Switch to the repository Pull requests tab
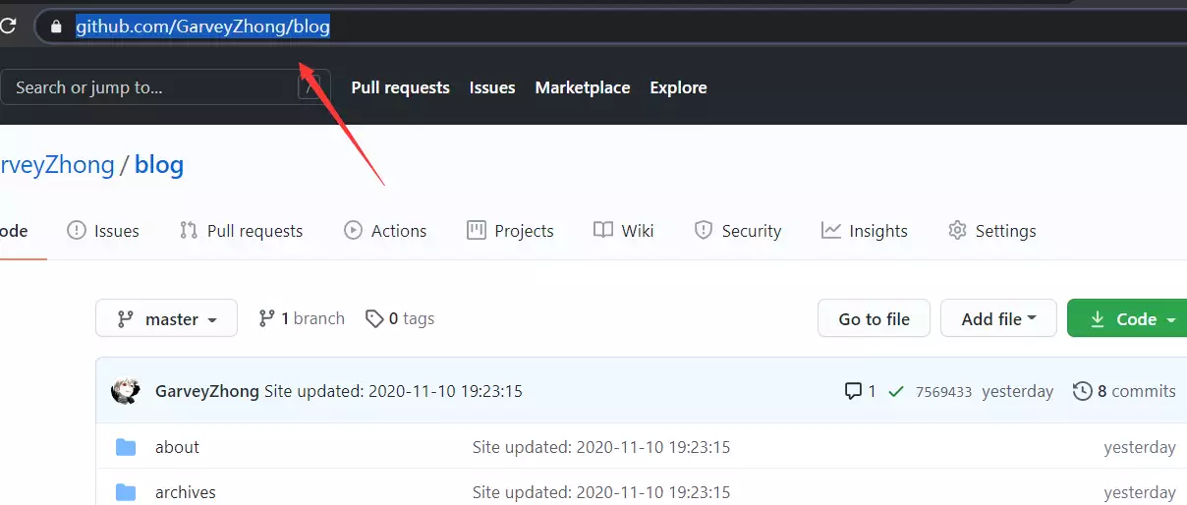 point(241,231)
